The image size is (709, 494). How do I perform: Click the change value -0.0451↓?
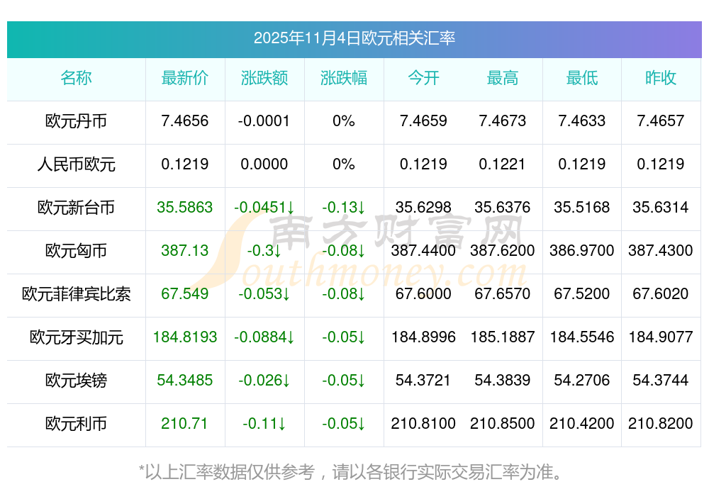264,208
